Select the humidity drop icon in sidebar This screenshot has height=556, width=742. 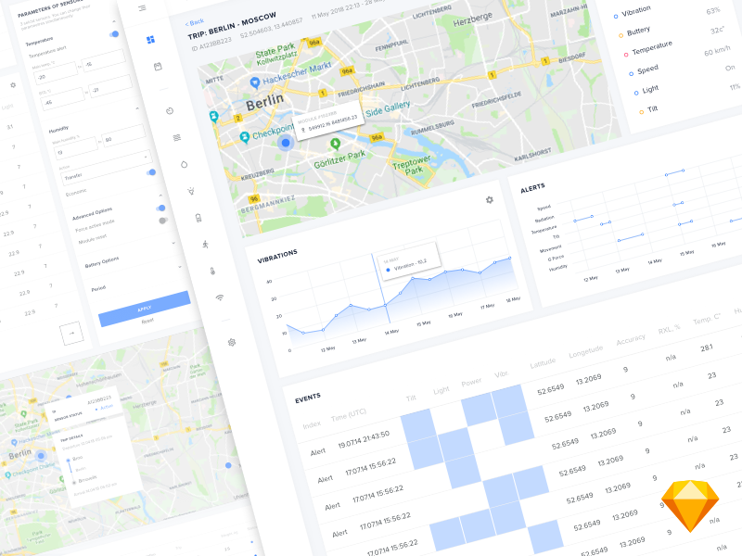(184, 165)
